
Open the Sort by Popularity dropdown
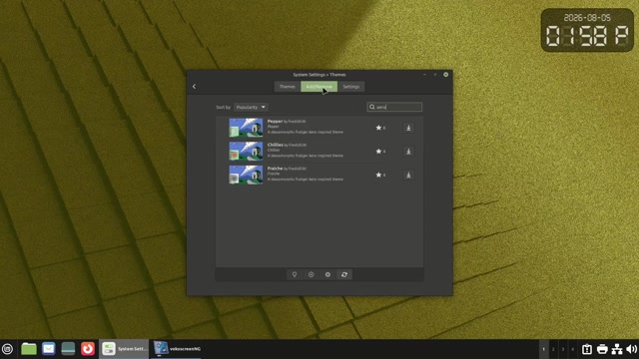pyautogui.click(x=251, y=107)
